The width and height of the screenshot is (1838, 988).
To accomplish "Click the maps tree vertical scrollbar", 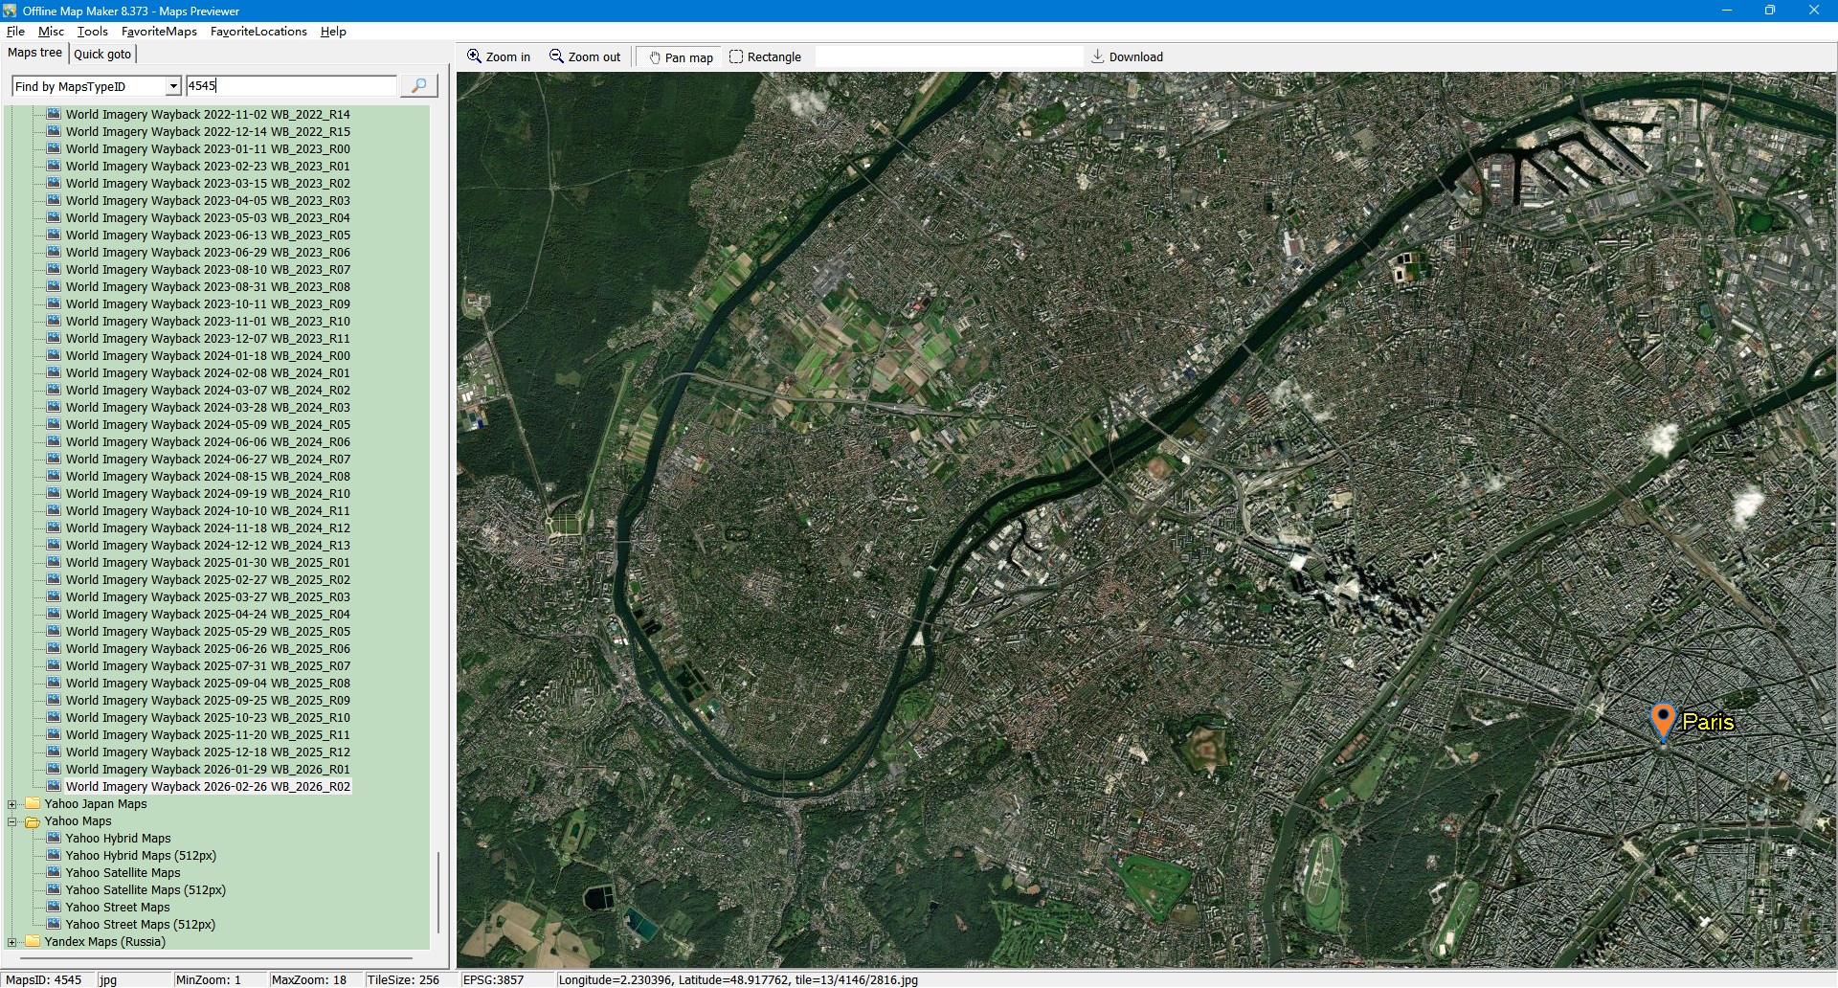I will click(438, 890).
